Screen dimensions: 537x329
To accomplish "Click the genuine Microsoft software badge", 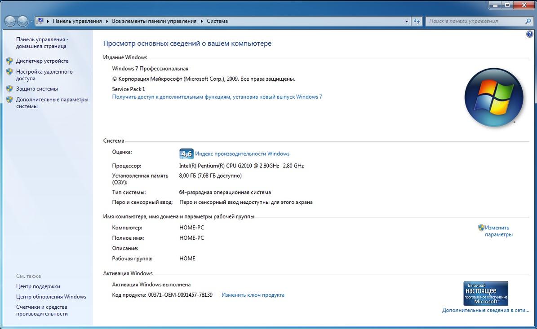I will tap(486, 293).
